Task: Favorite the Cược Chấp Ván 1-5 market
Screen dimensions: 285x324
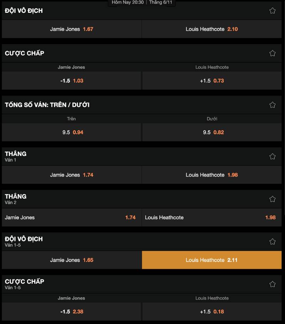Action: coord(273,284)
